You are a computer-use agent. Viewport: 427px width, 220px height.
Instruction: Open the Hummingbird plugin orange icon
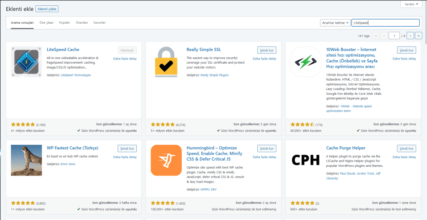(166, 160)
